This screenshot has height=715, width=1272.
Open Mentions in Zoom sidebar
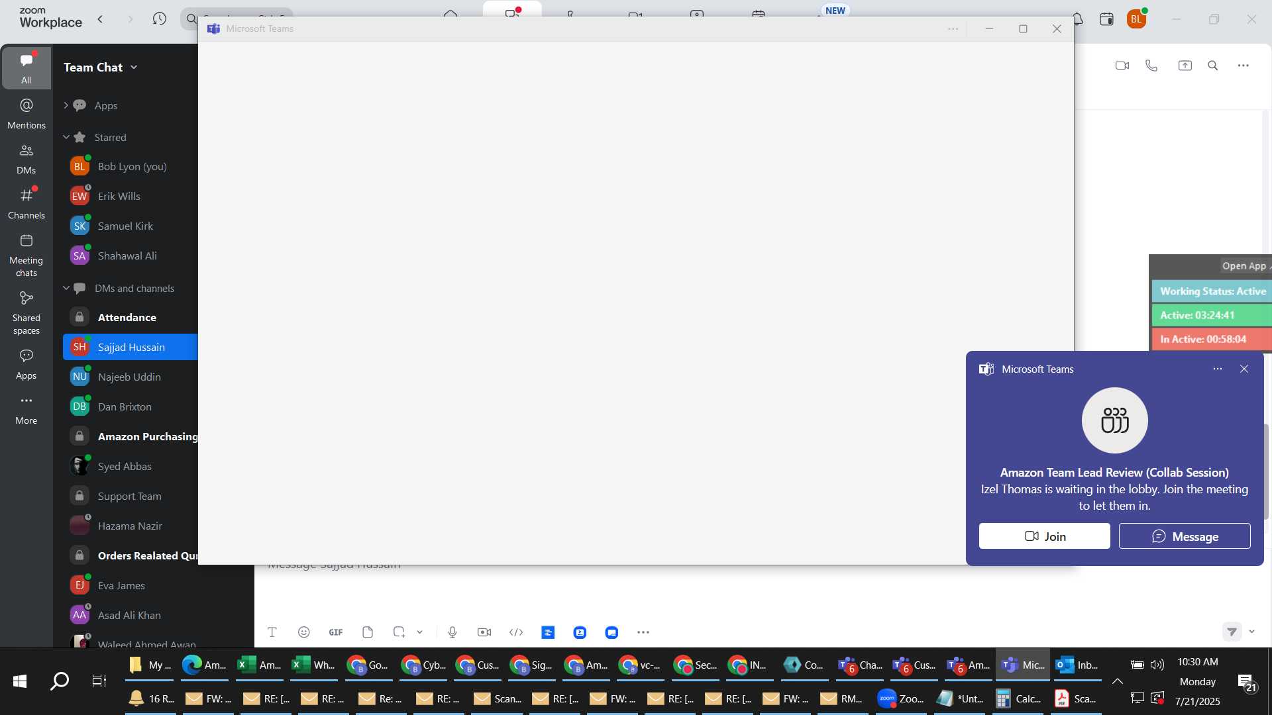tap(26, 114)
